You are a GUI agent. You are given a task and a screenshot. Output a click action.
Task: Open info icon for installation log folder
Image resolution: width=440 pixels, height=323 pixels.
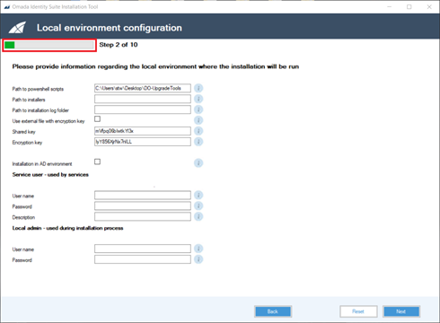tap(198, 109)
